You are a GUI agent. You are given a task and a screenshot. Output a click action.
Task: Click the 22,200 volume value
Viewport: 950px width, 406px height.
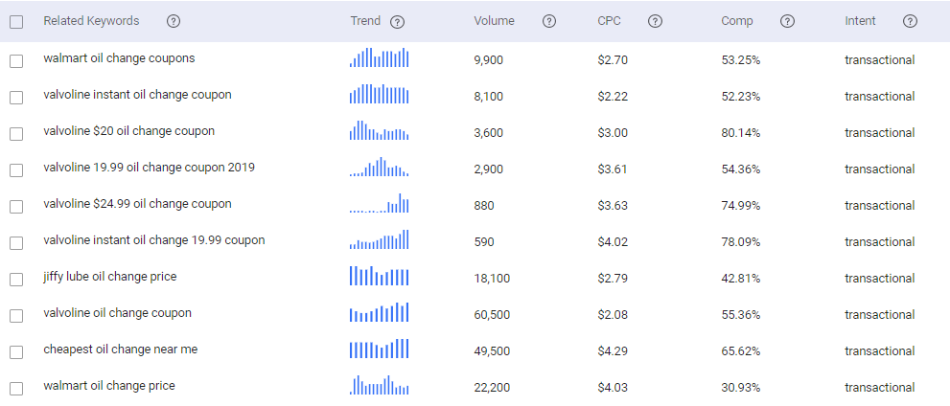(492, 387)
